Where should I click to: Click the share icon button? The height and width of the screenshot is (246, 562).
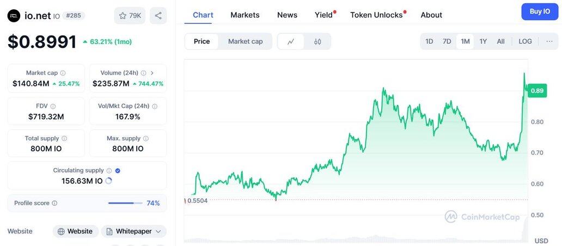point(158,16)
